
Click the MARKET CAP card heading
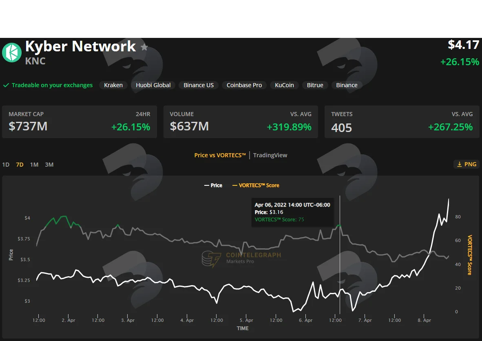[26, 114]
